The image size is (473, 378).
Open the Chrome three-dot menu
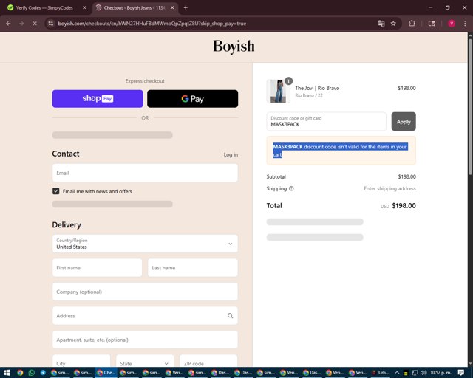point(465,23)
